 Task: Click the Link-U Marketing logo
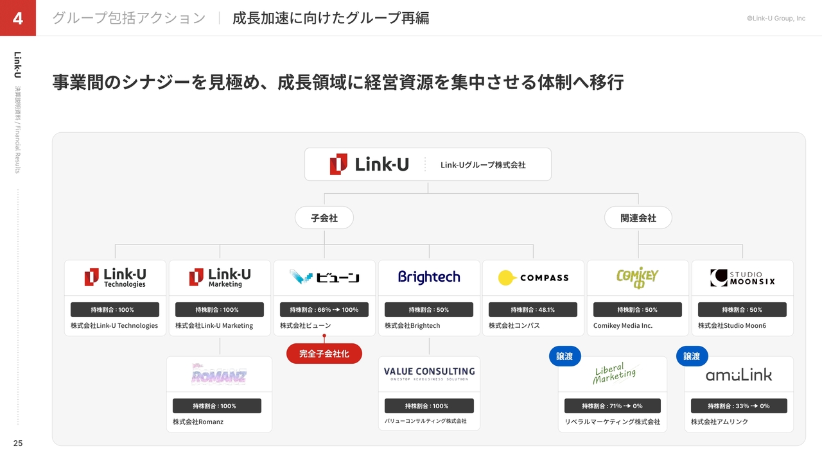(x=220, y=277)
